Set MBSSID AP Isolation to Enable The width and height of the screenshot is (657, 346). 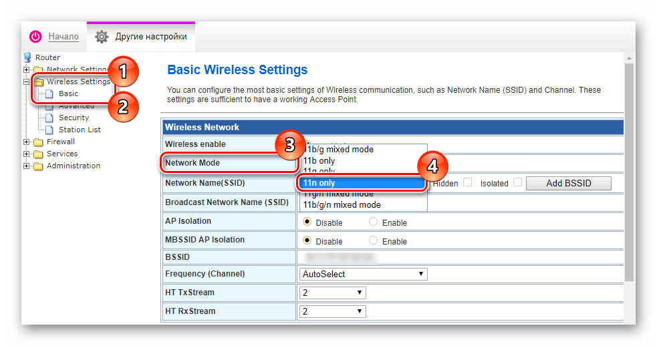373,240
